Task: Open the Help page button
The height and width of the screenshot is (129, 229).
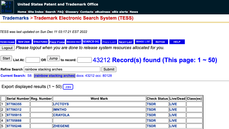Action: [177, 42]
